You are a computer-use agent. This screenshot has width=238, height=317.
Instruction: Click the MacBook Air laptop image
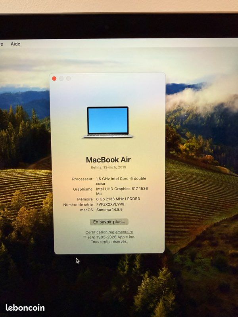pyautogui.click(x=108, y=122)
